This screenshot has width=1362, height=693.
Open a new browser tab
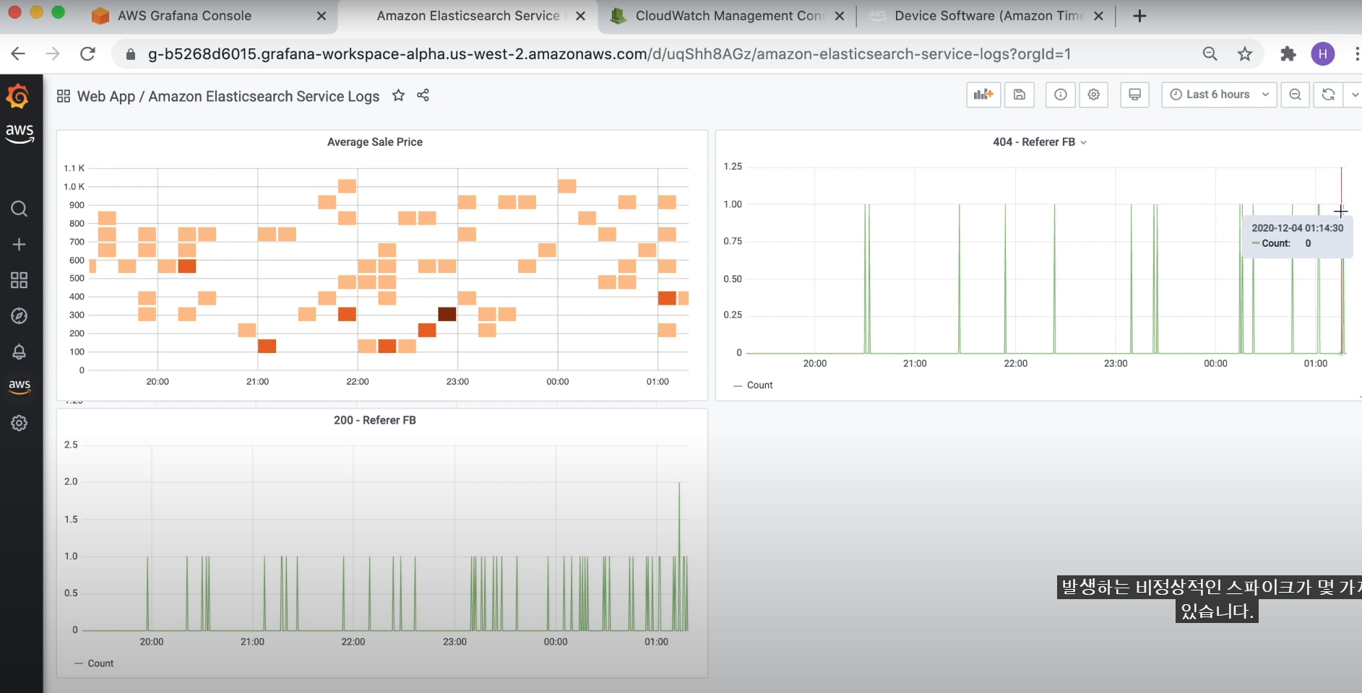tap(1139, 16)
